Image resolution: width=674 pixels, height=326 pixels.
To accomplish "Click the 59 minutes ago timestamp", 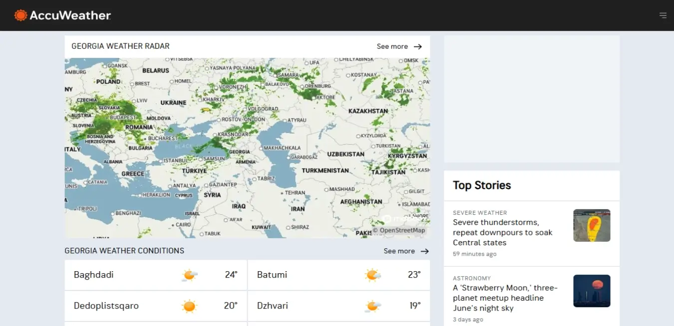I will 475,254.
